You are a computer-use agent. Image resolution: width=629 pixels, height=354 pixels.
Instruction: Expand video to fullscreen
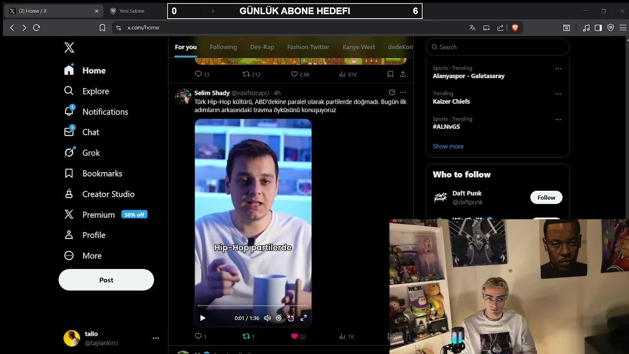click(x=304, y=318)
